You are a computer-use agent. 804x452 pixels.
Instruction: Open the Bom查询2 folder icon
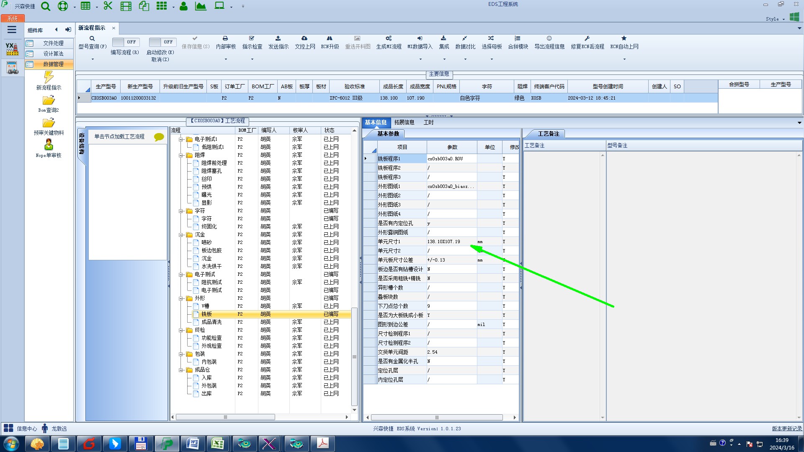click(x=49, y=100)
